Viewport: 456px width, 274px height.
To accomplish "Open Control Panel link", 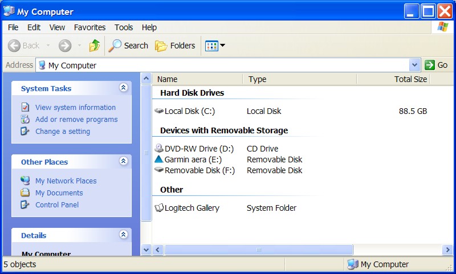I will coord(57,205).
